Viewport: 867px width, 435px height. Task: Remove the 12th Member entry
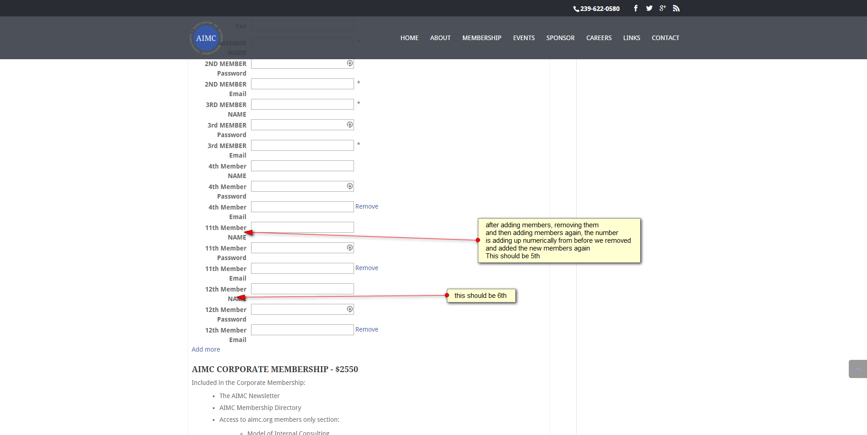tap(367, 329)
